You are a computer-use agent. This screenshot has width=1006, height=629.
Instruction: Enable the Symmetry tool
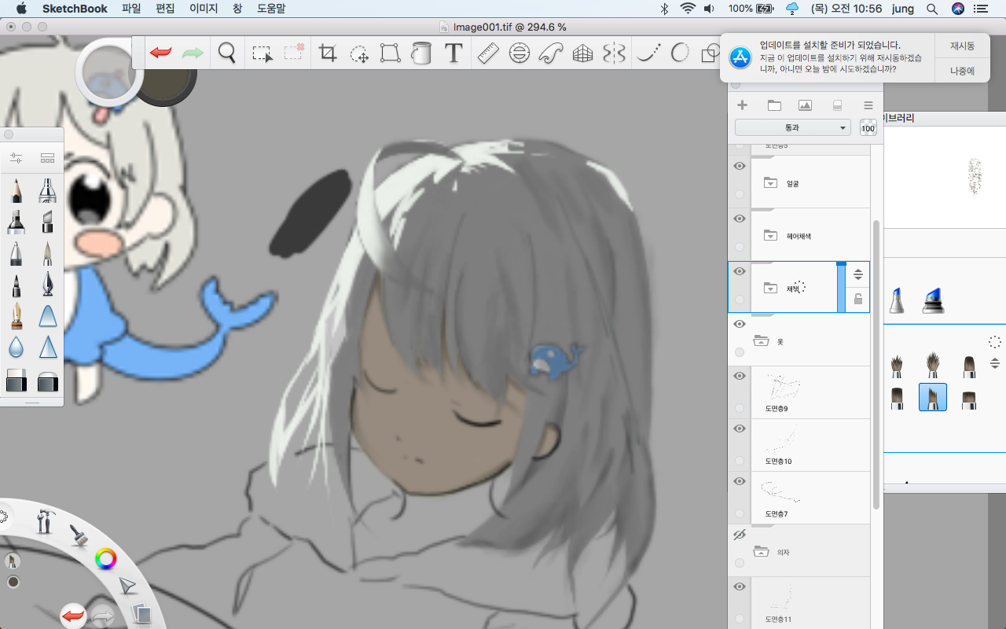coord(614,53)
